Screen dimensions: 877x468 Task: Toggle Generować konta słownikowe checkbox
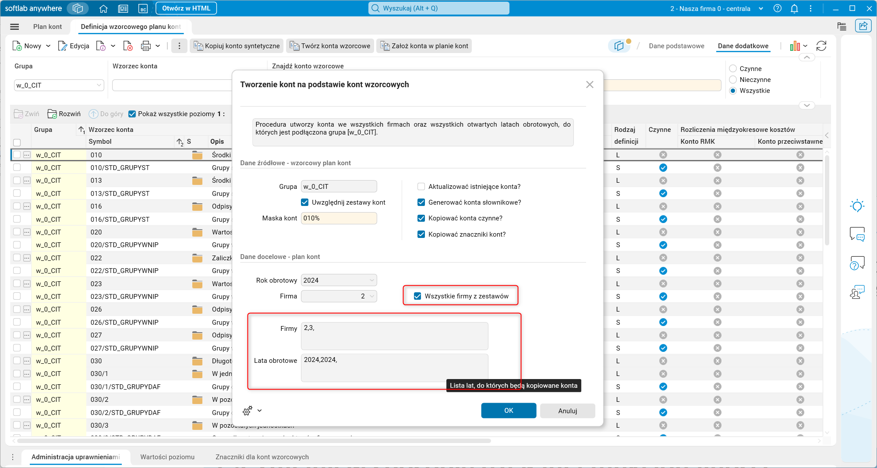coord(421,202)
